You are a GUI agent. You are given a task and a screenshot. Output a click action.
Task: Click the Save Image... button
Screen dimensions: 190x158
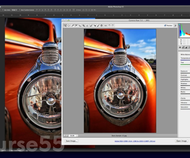point(72,141)
